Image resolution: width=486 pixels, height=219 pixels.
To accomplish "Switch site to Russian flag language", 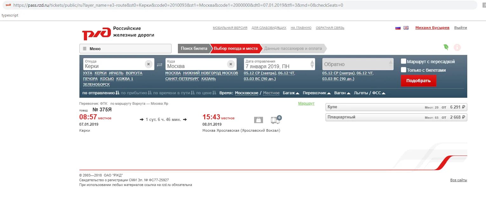I will tap(398, 28).
